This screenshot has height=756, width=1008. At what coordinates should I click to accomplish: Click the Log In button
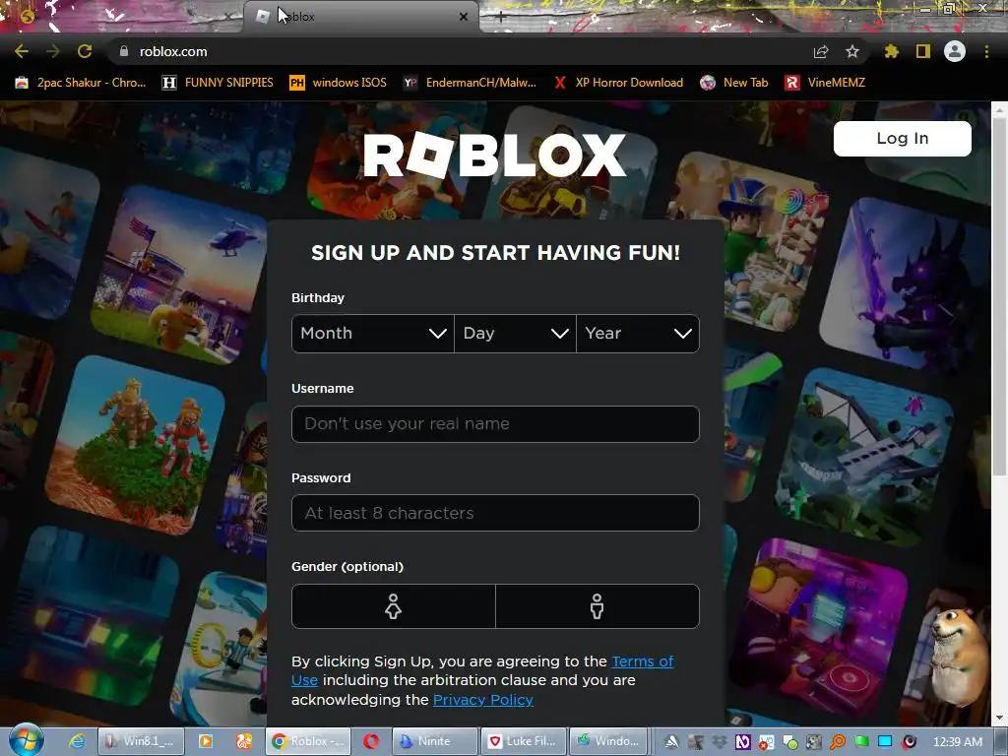(x=903, y=138)
